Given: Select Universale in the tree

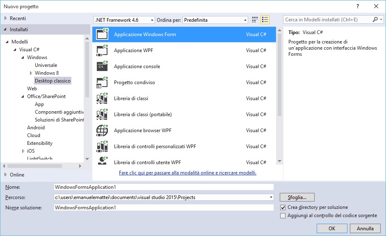Looking at the screenshot, I should tap(46, 65).
